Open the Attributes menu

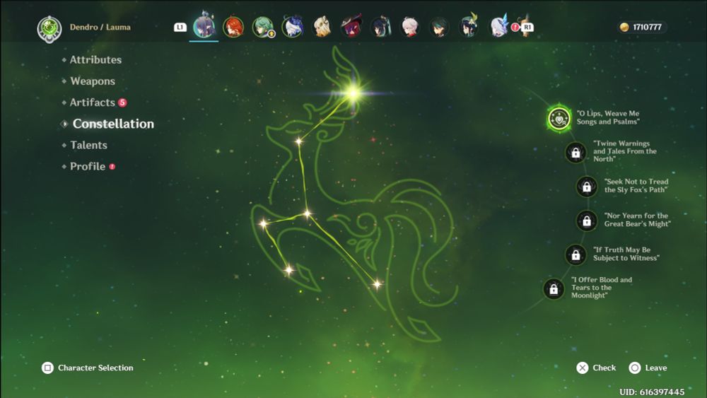[x=95, y=59]
